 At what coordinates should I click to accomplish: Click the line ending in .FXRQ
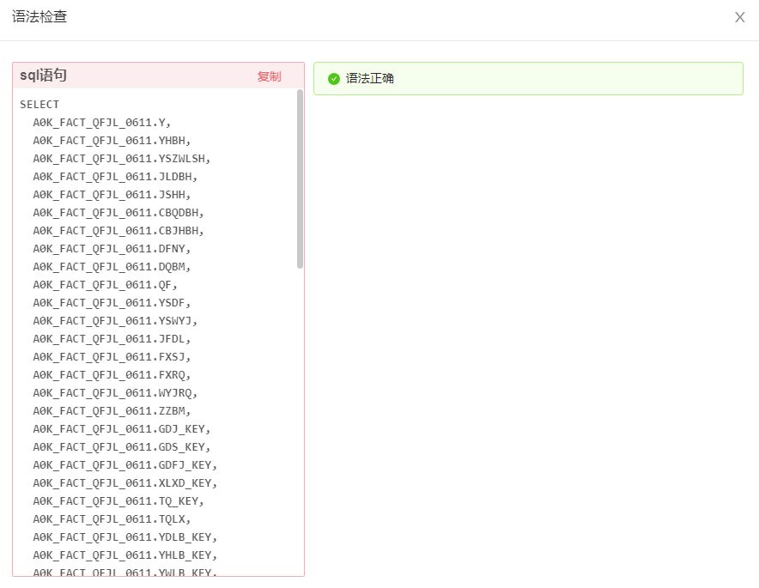[x=112, y=375]
